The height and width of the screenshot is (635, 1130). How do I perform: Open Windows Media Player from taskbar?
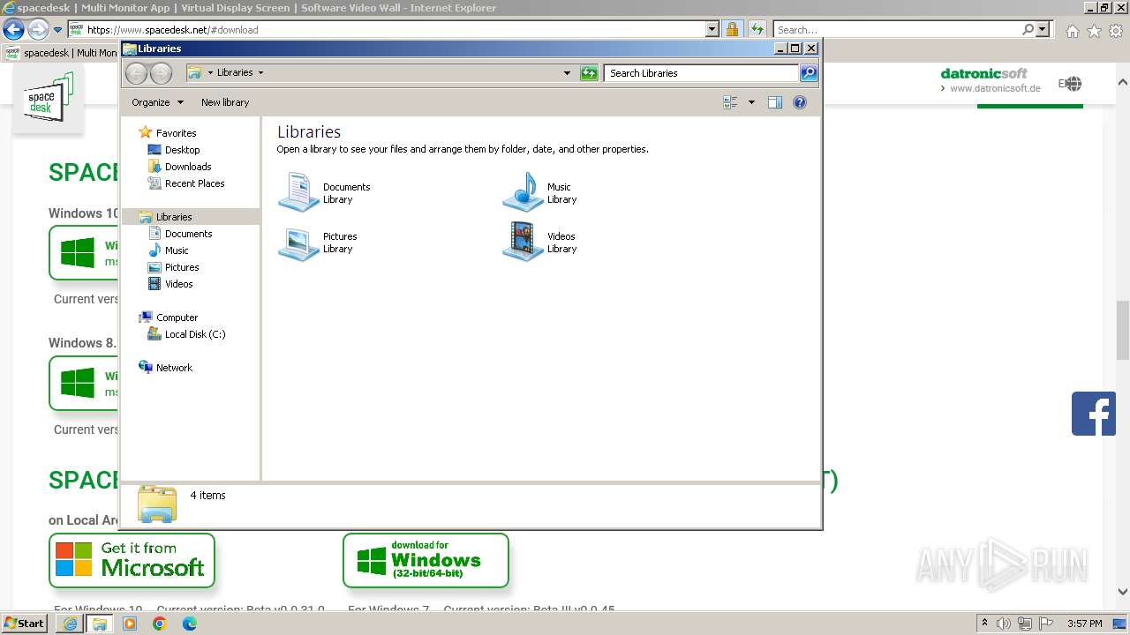click(130, 624)
